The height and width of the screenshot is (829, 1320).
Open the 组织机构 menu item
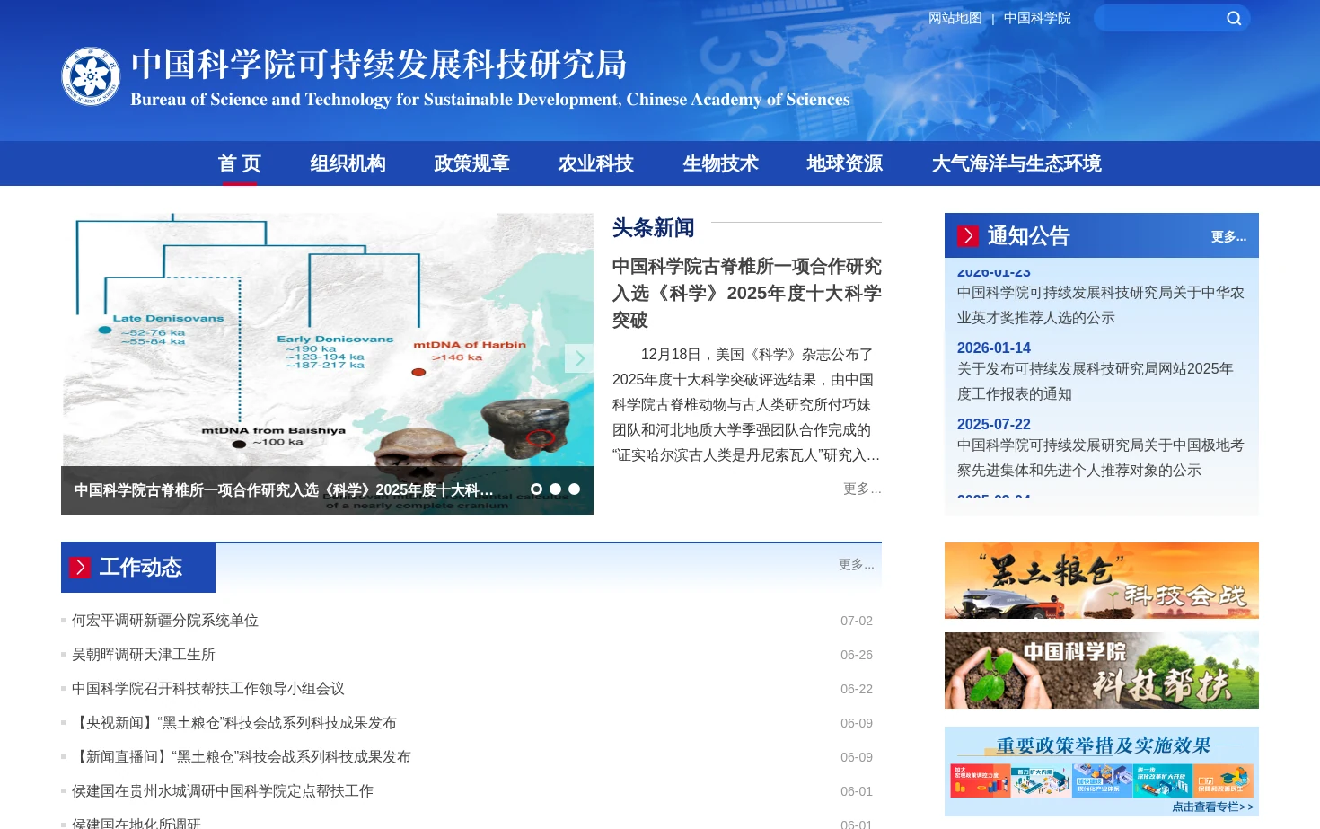point(348,163)
